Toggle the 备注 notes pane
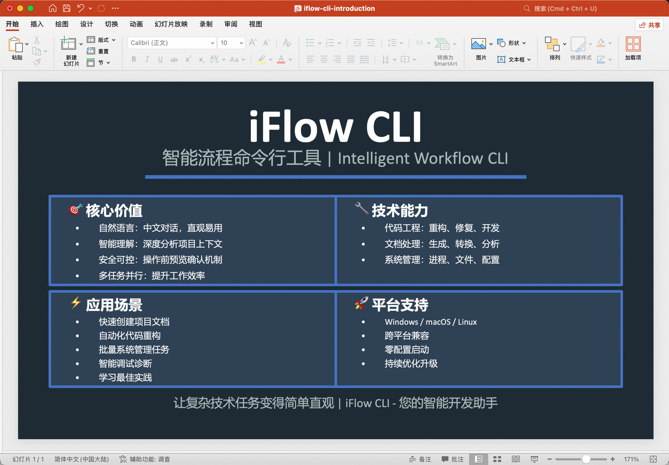 tap(420, 459)
